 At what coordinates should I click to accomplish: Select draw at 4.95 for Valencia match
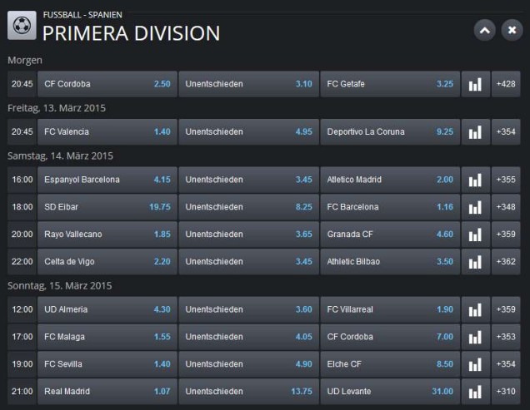tap(249, 132)
